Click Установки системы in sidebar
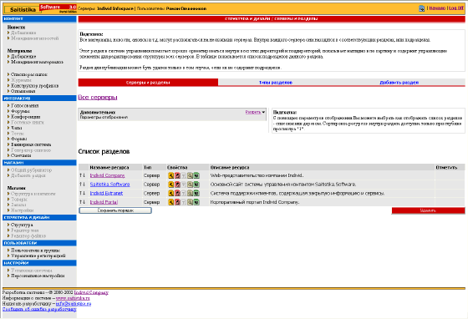468x319 pixels. point(32,271)
